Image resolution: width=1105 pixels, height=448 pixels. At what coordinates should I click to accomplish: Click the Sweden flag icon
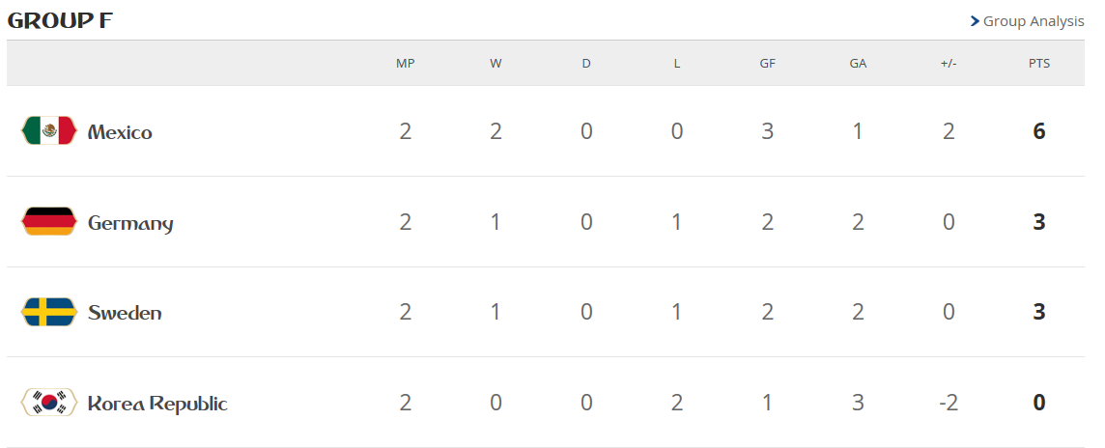[48, 312]
